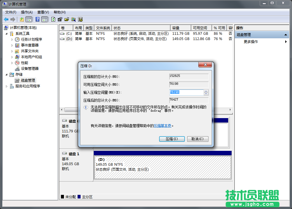Open the 压缩基本卷 help link
The width and height of the screenshot is (292, 209).
pos(162,126)
